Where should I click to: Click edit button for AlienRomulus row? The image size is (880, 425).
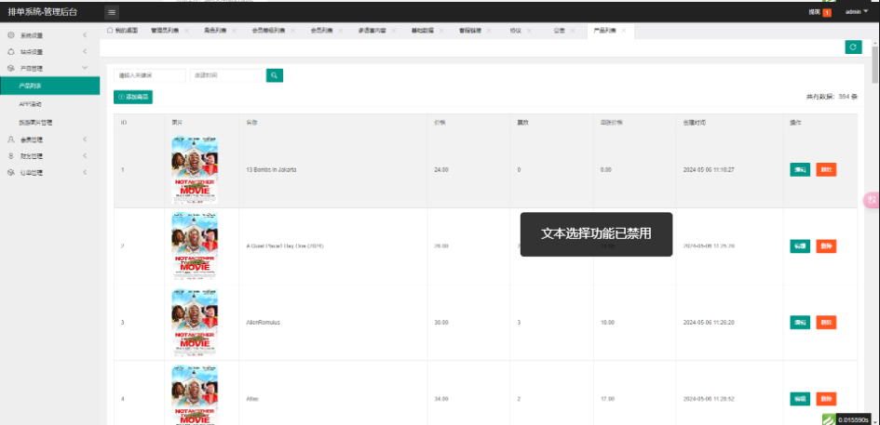[800, 323]
